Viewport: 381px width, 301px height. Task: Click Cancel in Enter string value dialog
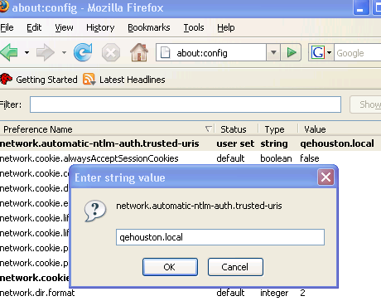(235, 267)
